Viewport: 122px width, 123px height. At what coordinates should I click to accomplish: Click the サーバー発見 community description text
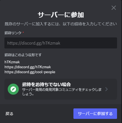pos(62,92)
